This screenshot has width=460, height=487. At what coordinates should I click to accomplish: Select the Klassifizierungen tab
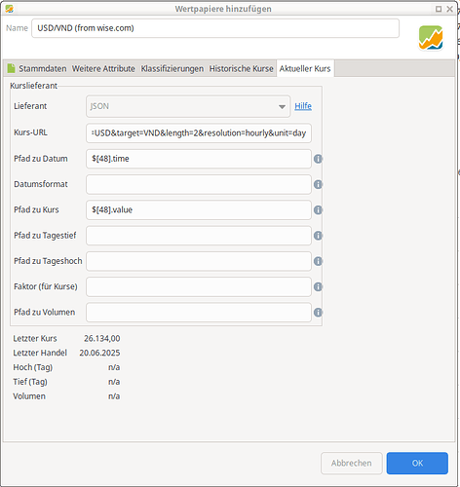[x=172, y=68]
